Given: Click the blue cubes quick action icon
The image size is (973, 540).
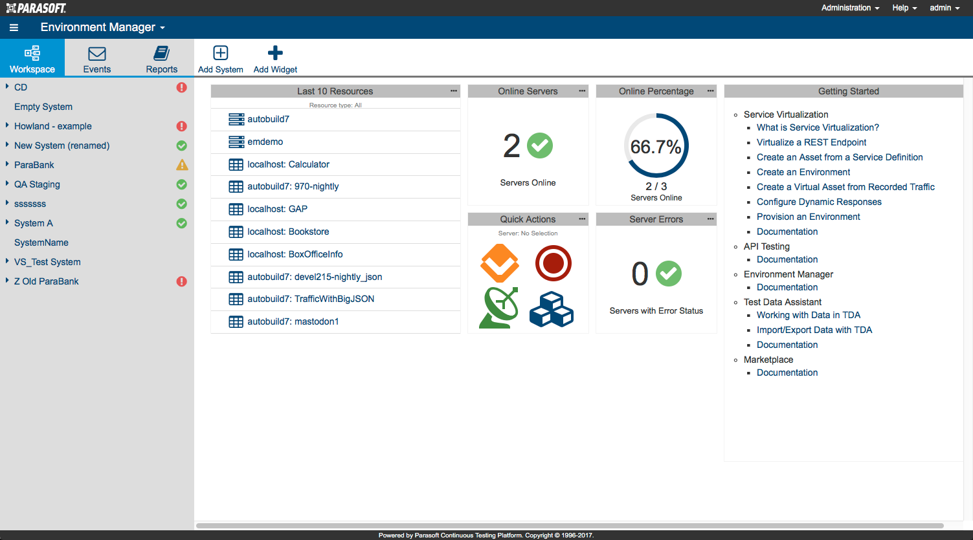Looking at the screenshot, I should pyautogui.click(x=552, y=309).
